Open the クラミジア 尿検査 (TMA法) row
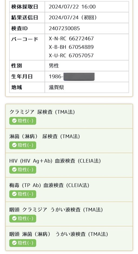 point(69,116)
